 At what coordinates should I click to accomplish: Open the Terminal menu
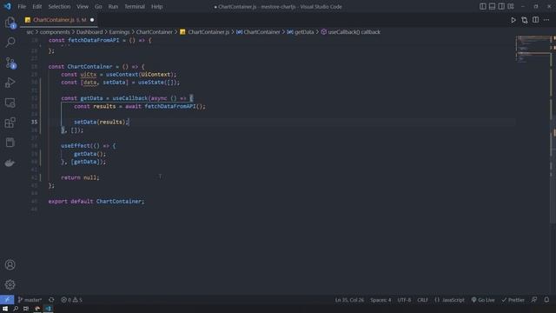click(x=135, y=6)
